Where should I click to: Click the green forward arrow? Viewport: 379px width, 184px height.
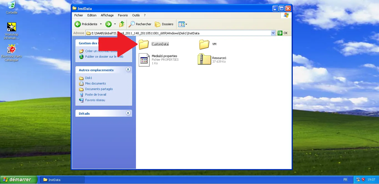coord(108,24)
